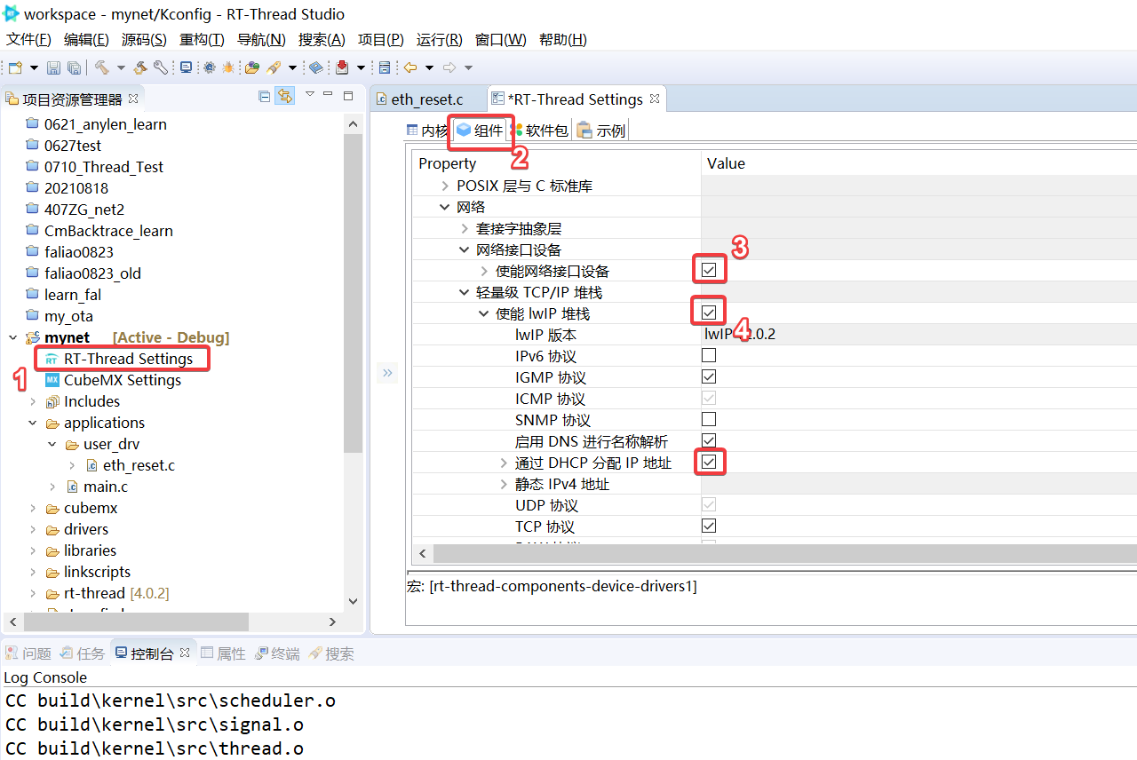The image size is (1137, 760).
Task: Click the gear-bug debug configuration icon
Action: [210, 67]
